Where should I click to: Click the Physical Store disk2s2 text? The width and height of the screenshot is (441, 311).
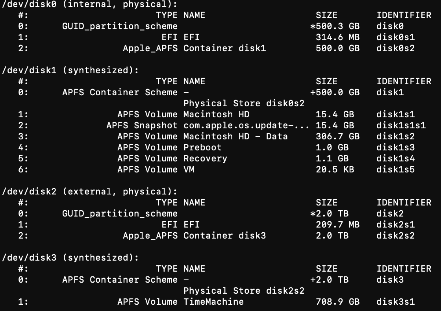244,291
